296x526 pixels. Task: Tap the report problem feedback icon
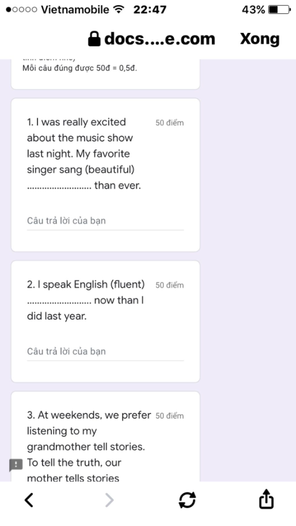(x=16, y=465)
